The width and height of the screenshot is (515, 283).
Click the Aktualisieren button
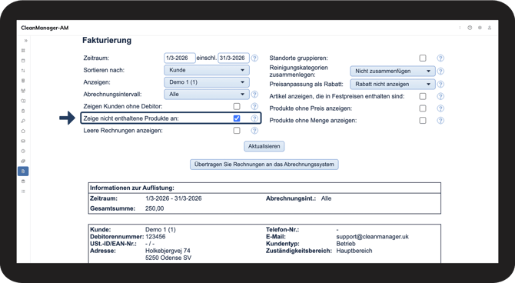tap(264, 146)
